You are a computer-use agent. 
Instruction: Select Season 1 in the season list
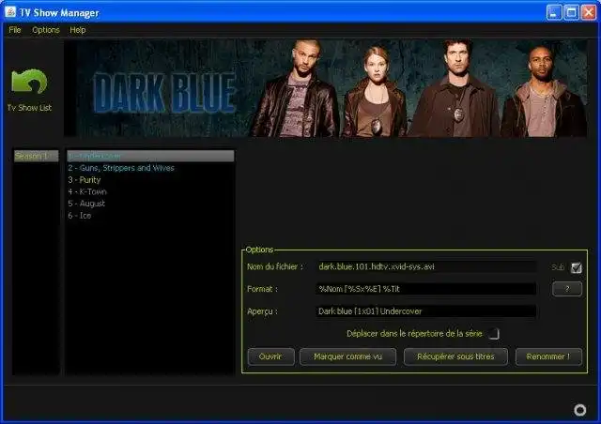(x=36, y=156)
